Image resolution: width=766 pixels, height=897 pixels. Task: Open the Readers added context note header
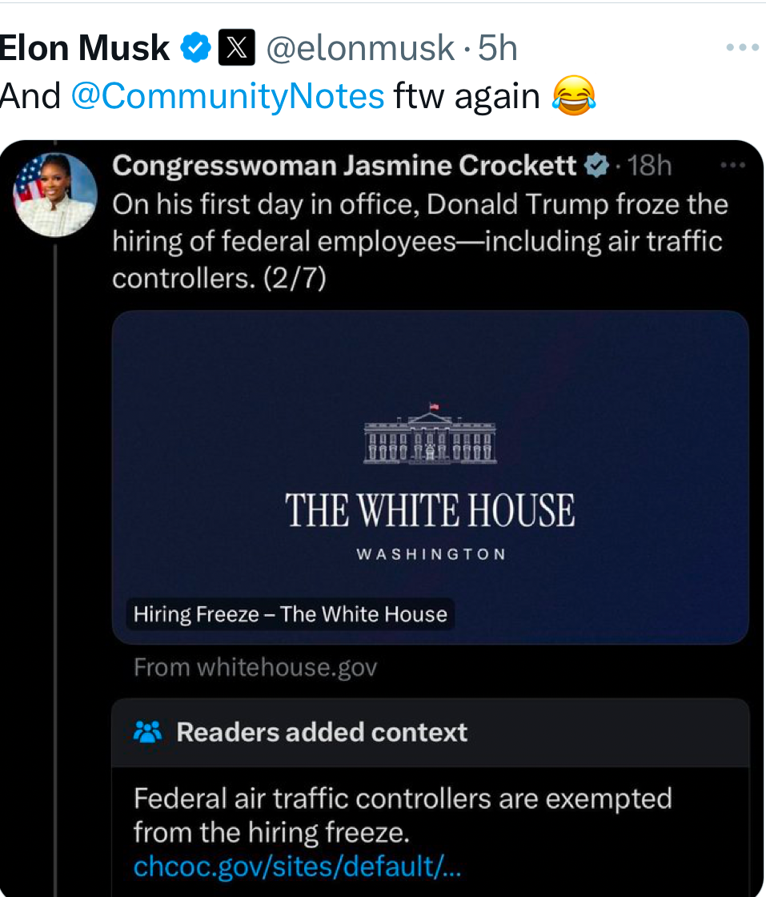tap(322, 732)
